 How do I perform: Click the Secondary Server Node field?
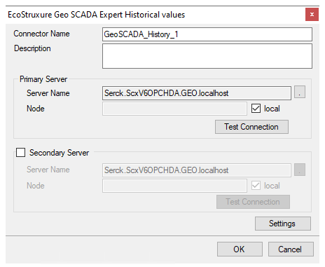[174, 186]
